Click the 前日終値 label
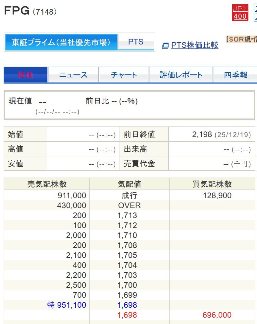The image size is (257, 324). point(139,134)
